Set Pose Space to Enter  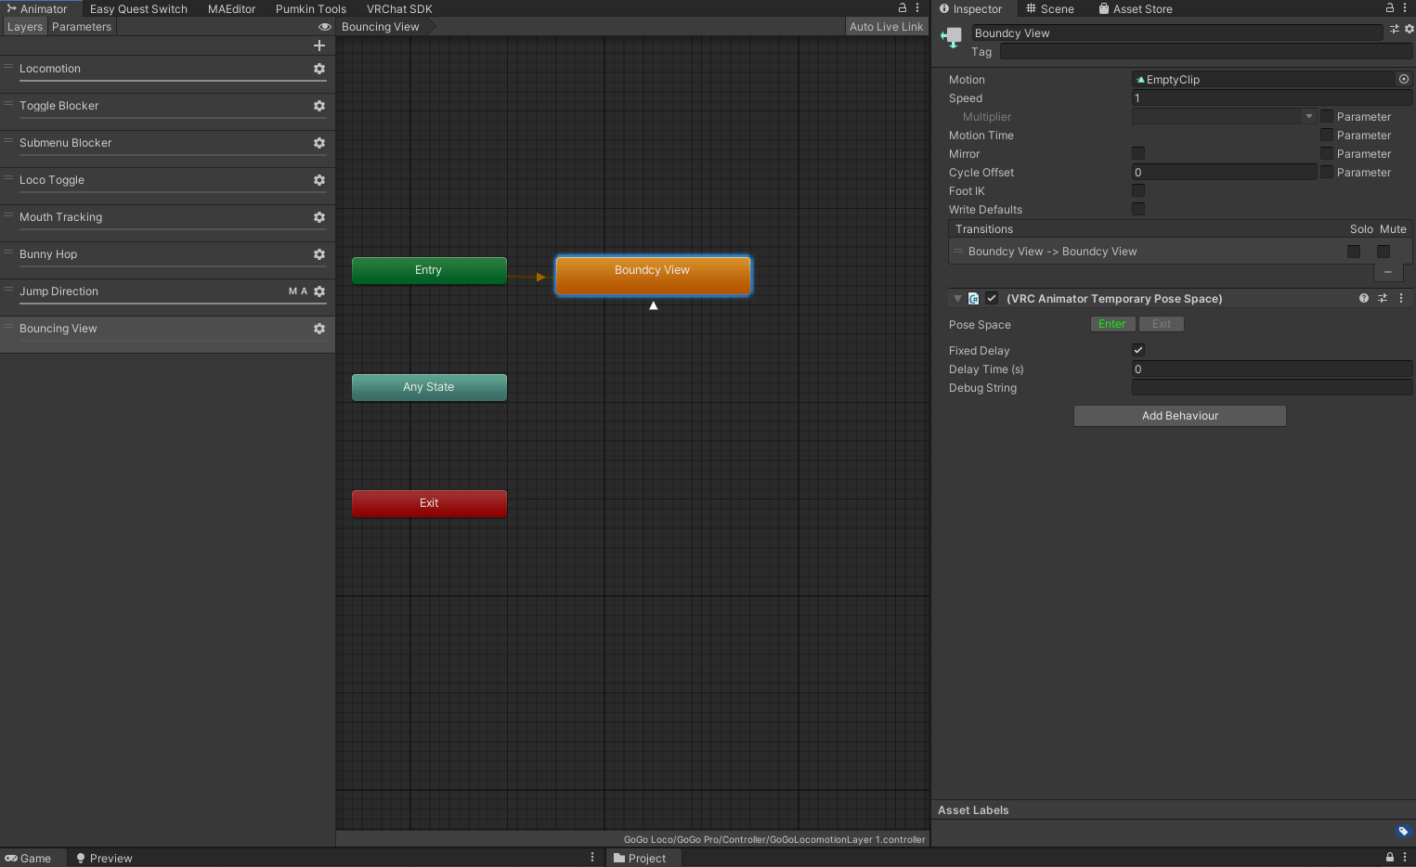[1112, 324]
